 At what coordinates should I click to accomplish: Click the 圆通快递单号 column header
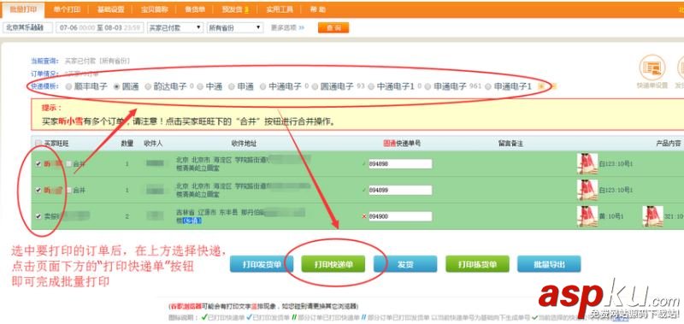pos(402,143)
